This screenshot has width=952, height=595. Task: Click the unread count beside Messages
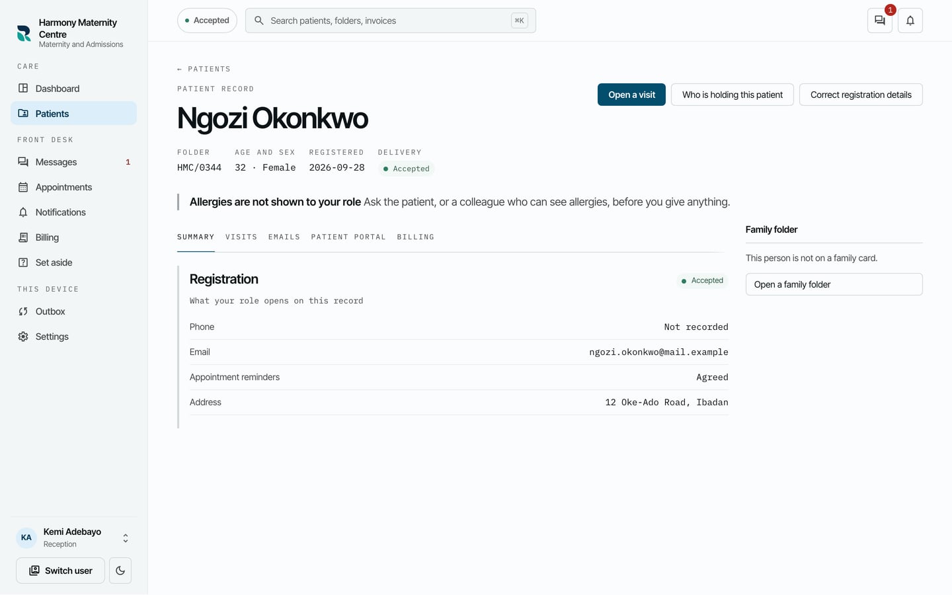click(128, 162)
